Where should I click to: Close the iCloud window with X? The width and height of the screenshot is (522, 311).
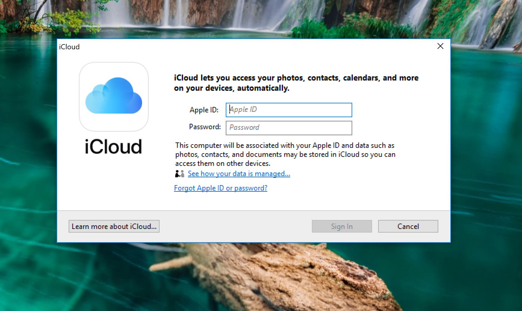(440, 46)
